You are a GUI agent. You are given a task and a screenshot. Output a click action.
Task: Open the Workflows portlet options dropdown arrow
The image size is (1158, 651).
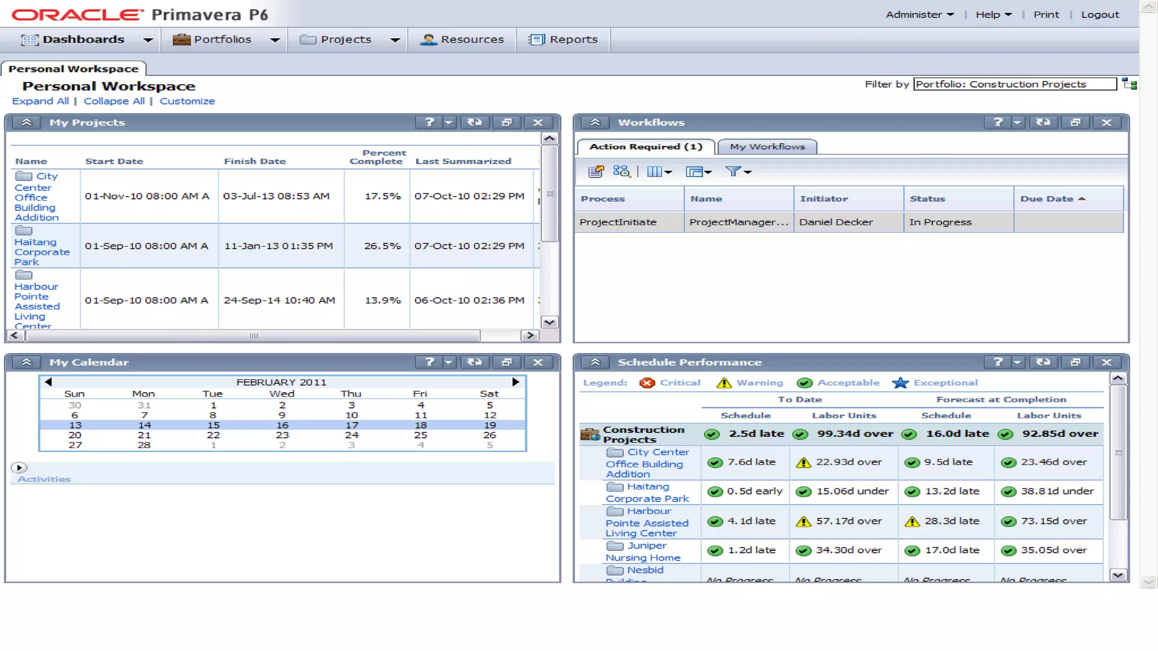coord(1018,122)
